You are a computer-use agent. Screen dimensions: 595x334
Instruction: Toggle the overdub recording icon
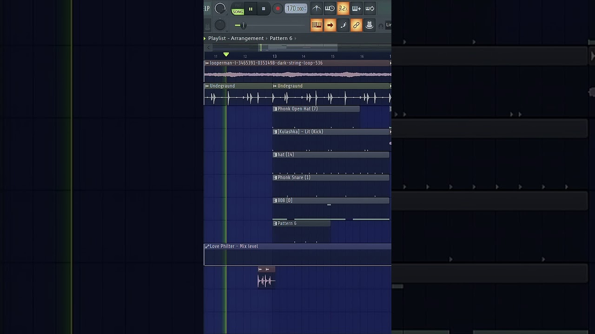click(357, 8)
